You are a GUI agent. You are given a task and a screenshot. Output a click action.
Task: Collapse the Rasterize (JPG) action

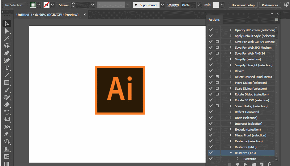click(231, 153)
